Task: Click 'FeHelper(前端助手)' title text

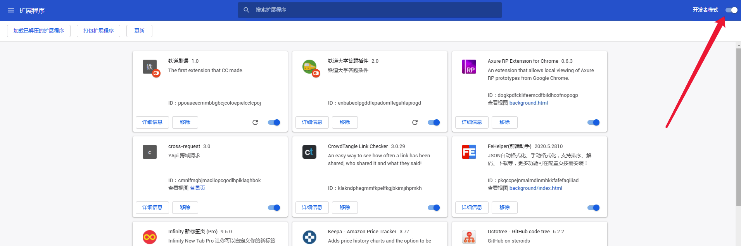Action: (x=510, y=146)
